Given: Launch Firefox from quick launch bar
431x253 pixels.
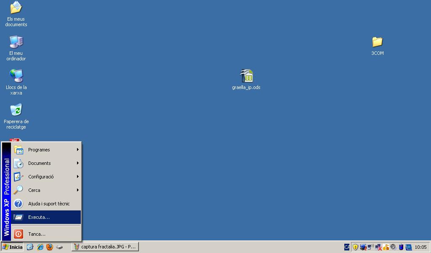Looking at the screenshot, I should [x=50, y=247].
